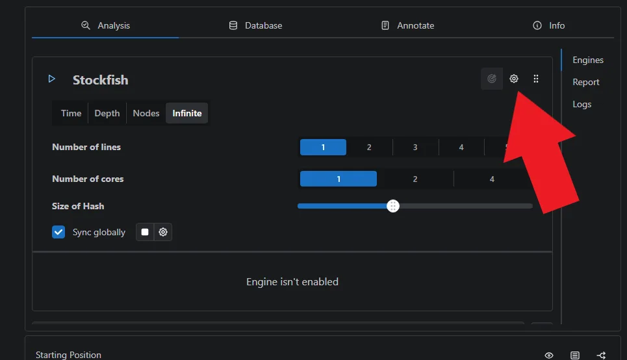Image resolution: width=627 pixels, height=360 pixels.
Task: Click the Size of Hash label
Action: (78, 206)
